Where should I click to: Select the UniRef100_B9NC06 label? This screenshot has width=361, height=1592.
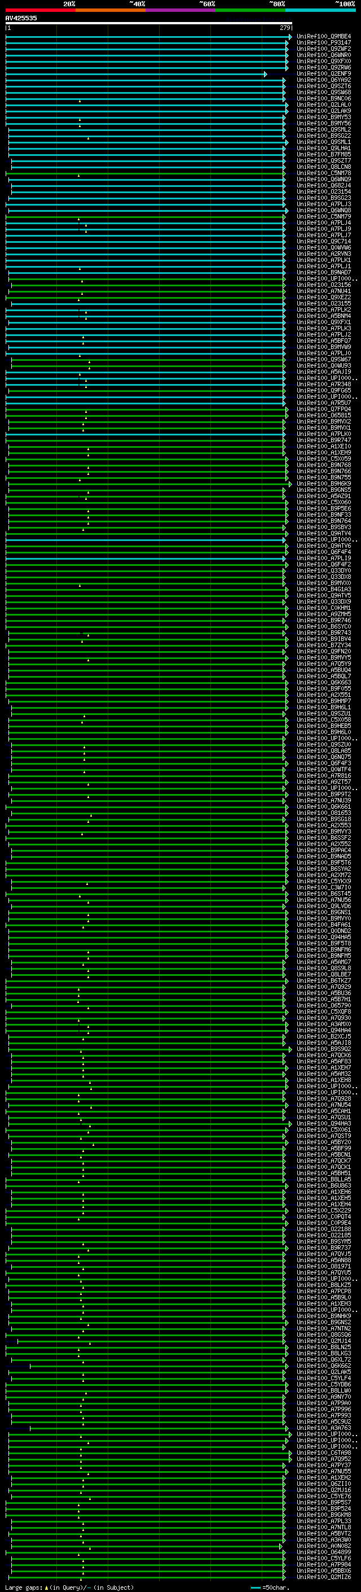(x=324, y=99)
